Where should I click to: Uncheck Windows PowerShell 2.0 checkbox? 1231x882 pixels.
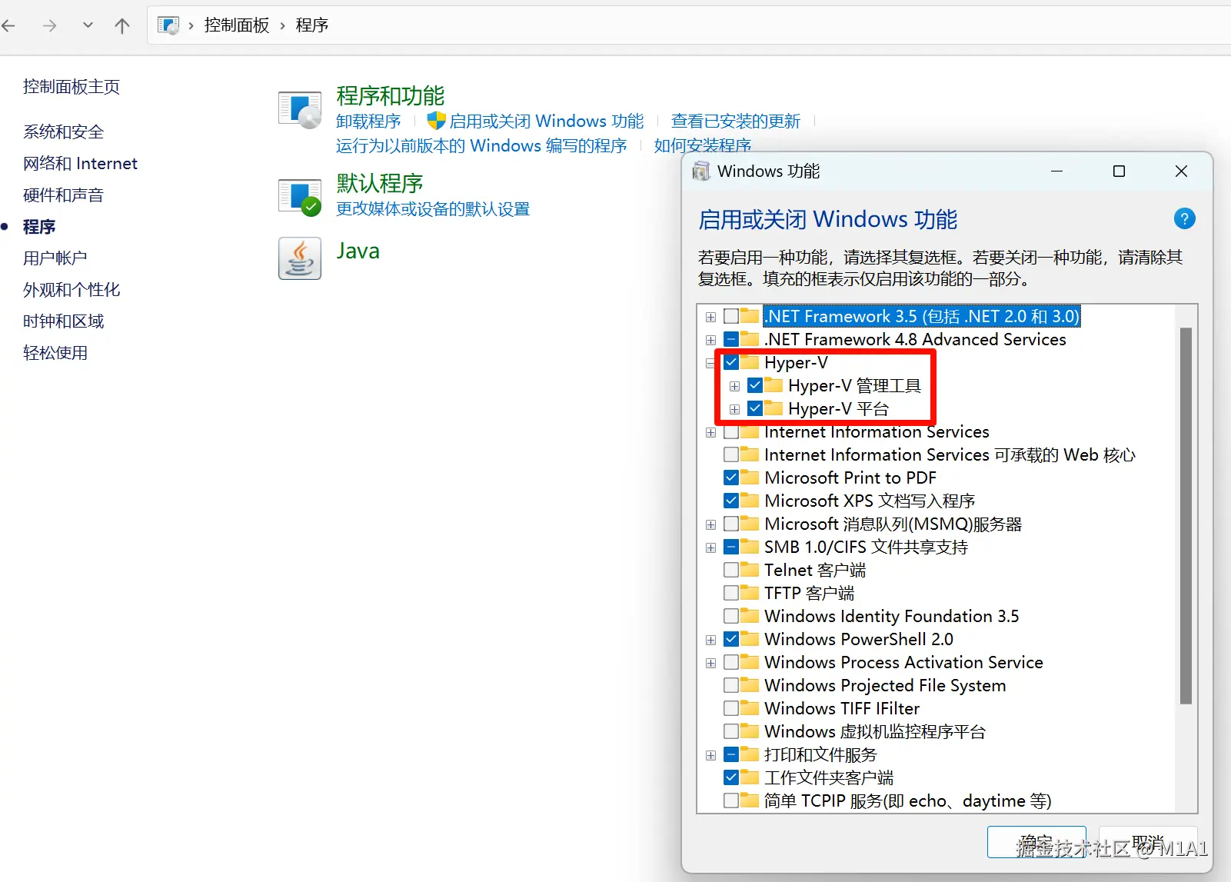click(x=731, y=639)
